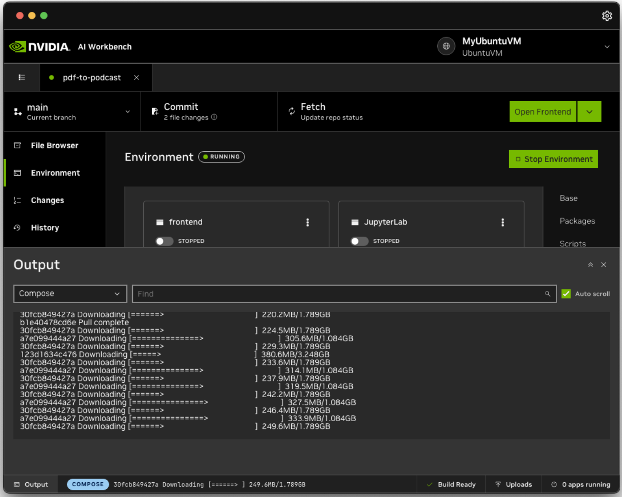Click the Open Frontend button
Image resolution: width=622 pixels, height=497 pixels.
(x=542, y=112)
